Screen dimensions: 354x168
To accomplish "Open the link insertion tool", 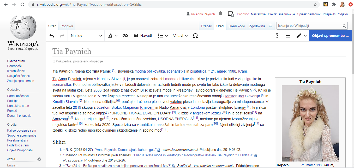I will tap(125, 36).
